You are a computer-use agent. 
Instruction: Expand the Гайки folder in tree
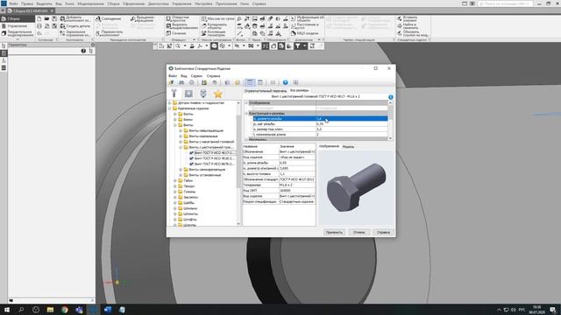pyautogui.click(x=175, y=181)
